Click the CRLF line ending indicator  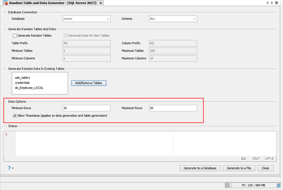pyautogui.click(x=256, y=159)
